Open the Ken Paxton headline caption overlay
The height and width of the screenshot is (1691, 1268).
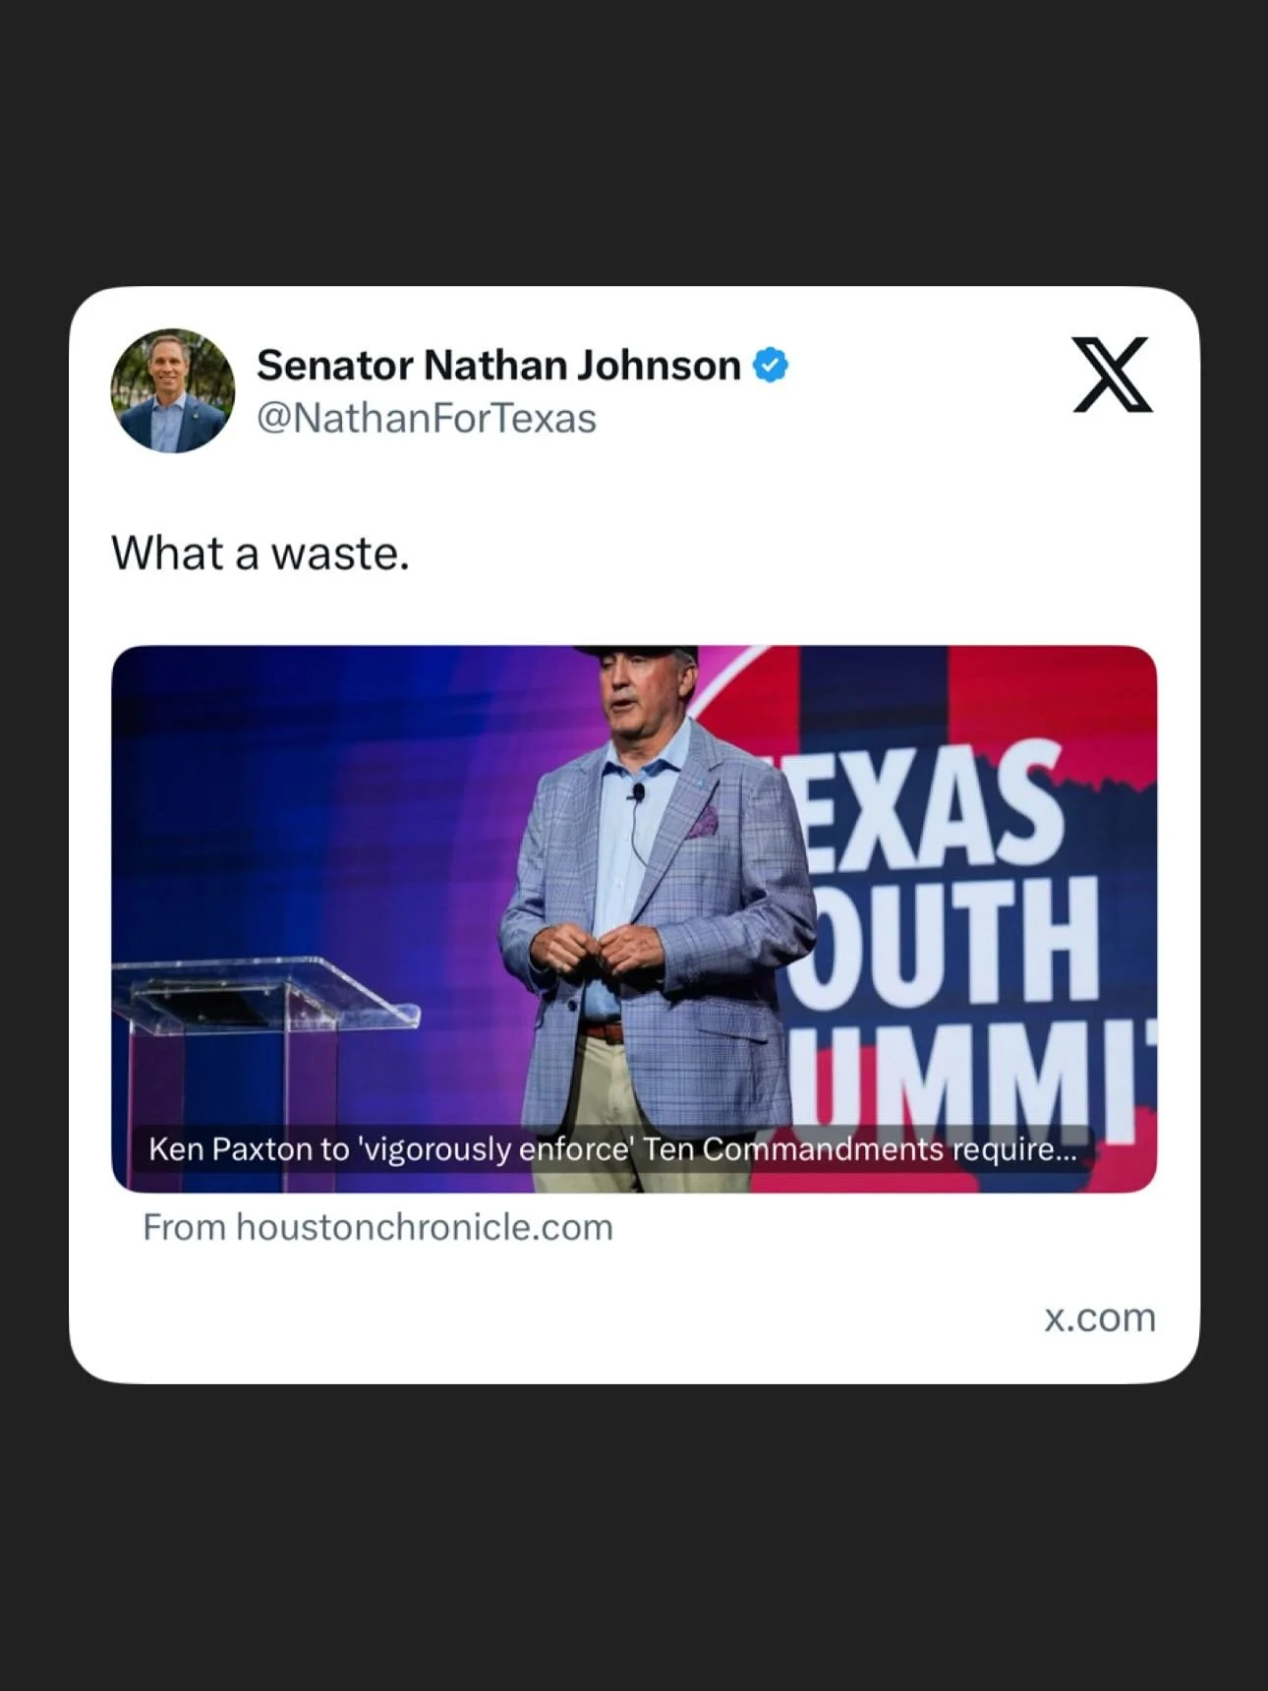[x=612, y=1148]
